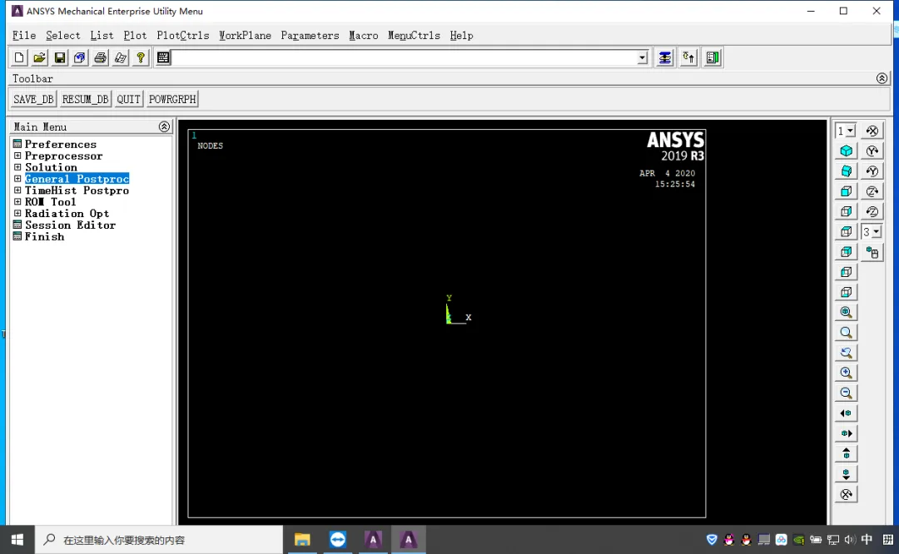The height and width of the screenshot is (554, 899).
Task: Open an ANSYS file with the folder icon
Action: tap(40, 57)
